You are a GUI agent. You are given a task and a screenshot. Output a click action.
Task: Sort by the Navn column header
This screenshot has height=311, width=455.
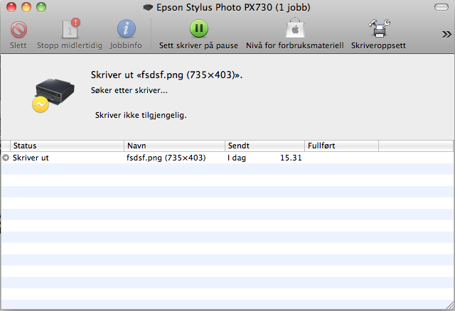pyautogui.click(x=174, y=146)
